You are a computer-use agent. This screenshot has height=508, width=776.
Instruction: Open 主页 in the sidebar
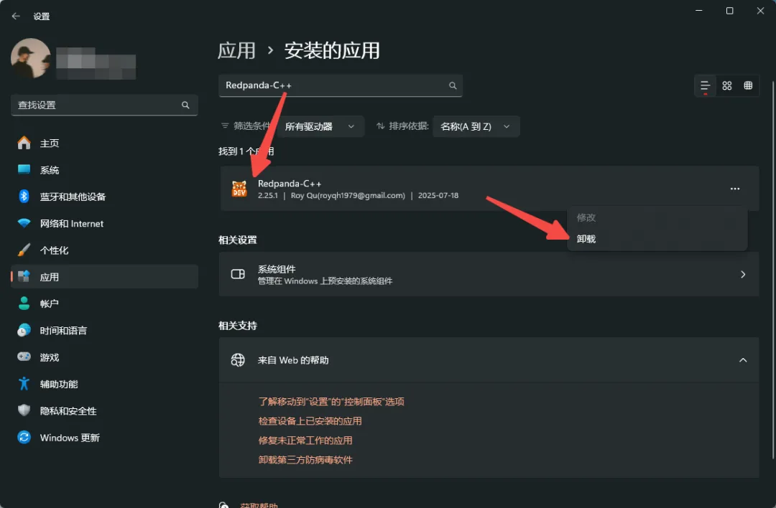(x=104, y=144)
